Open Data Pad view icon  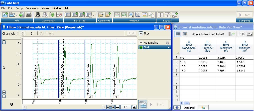pyautogui.click(x=68, y=15)
